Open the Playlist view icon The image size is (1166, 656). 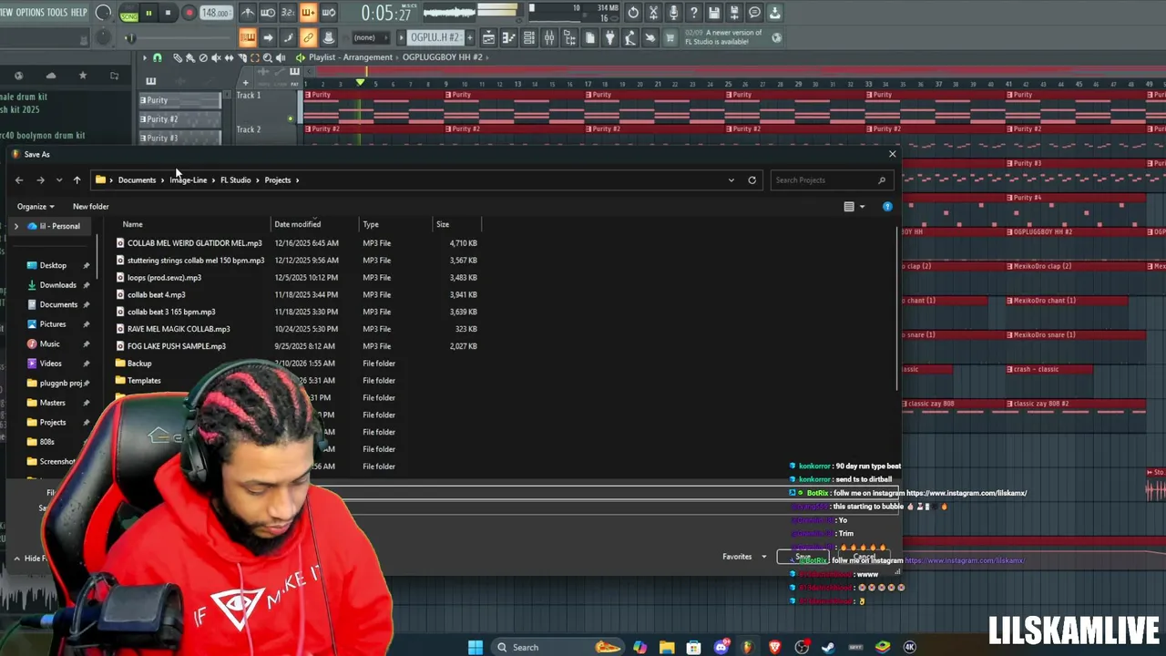[488, 37]
